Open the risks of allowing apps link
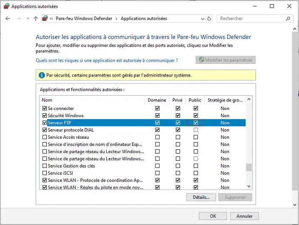The width and height of the screenshot is (299, 225). [x=107, y=60]
